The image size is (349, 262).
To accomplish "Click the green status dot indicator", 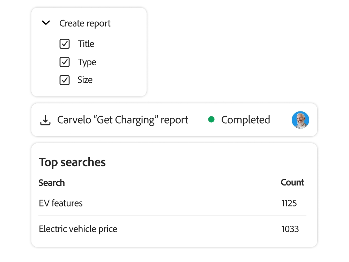I will click(211, 119).
